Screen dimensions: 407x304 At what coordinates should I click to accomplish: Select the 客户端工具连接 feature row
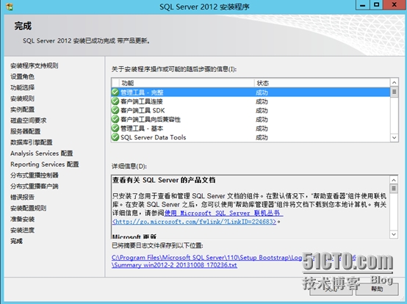(x=251, y=101)
